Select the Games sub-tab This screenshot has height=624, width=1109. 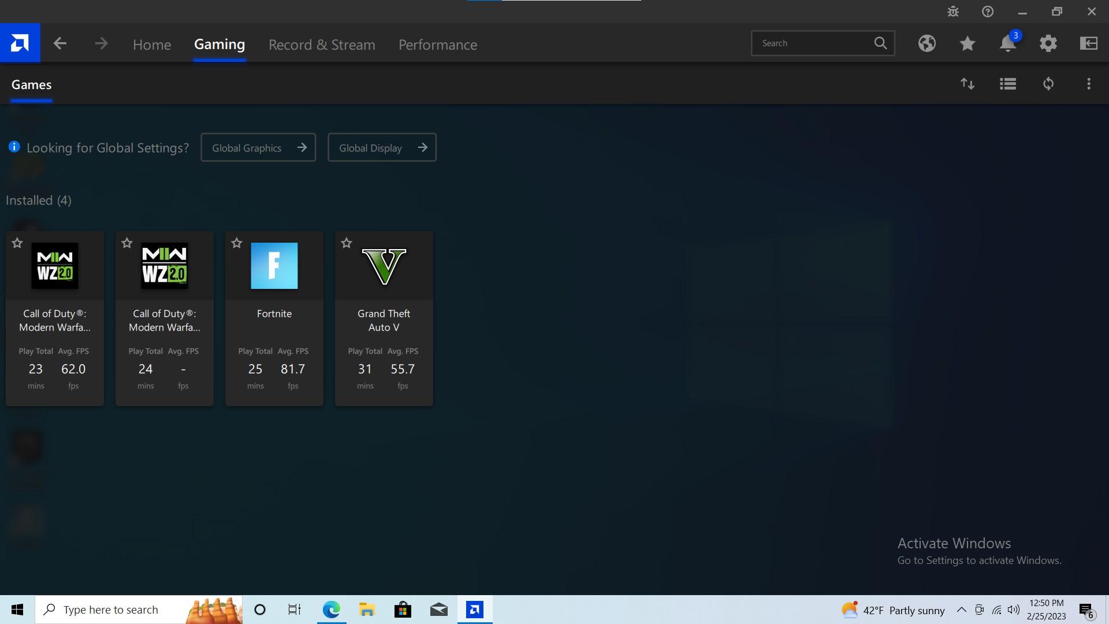click(x=32, y=84)
